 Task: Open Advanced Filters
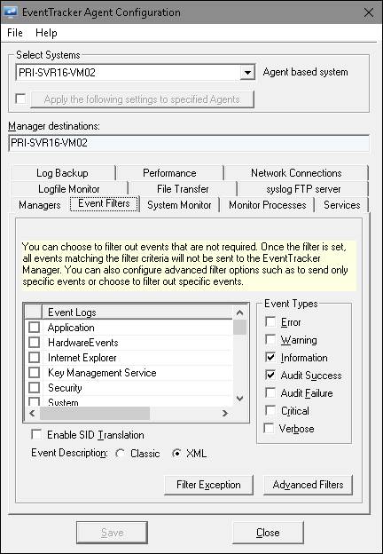click(x=308, y=485)
